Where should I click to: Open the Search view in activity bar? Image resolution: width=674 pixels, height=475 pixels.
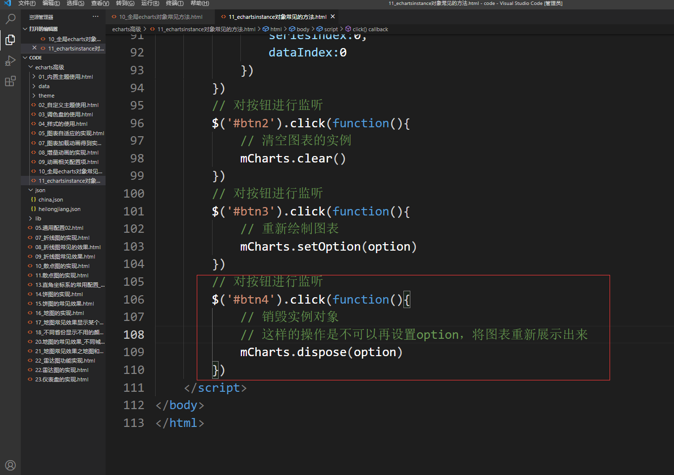tap(10, 19)
